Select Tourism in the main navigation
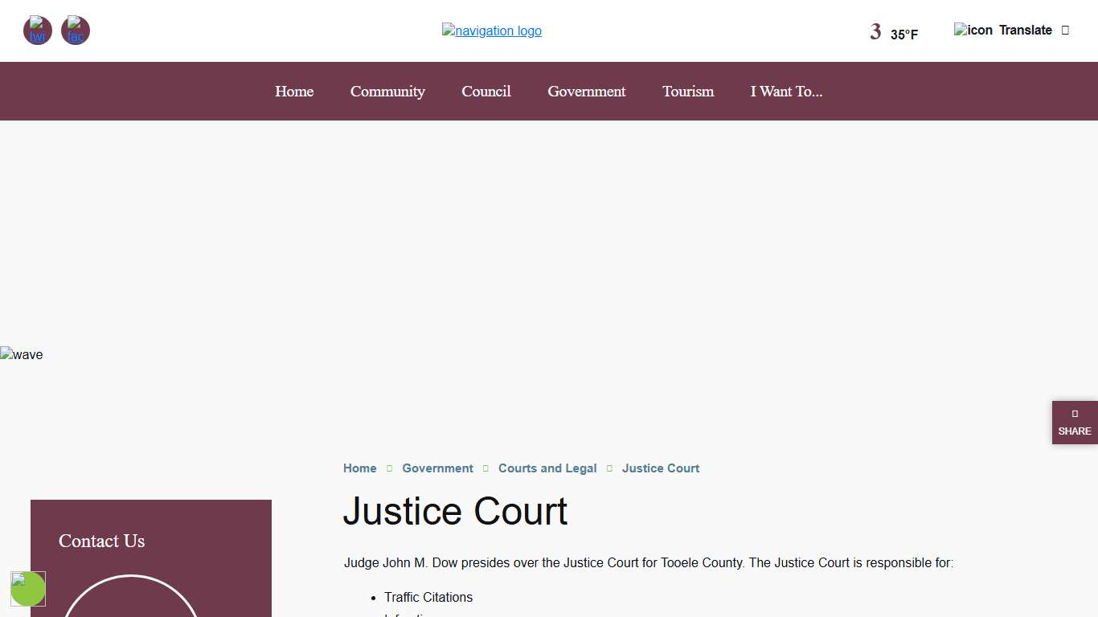Viewport: 1098px width, 617px height. point(688,92)
